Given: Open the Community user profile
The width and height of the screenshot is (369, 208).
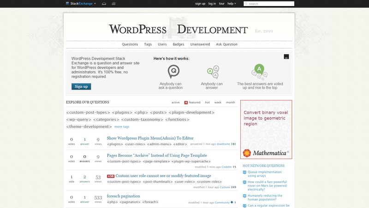Looking at the screenshot, I should click(222, 202).
